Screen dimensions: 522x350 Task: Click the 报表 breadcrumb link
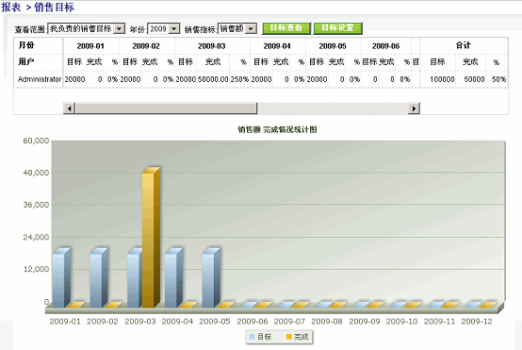[11, 7]
